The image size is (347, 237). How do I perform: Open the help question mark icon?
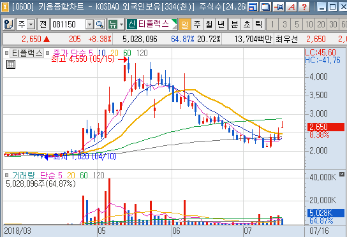(x=304, y=7)
